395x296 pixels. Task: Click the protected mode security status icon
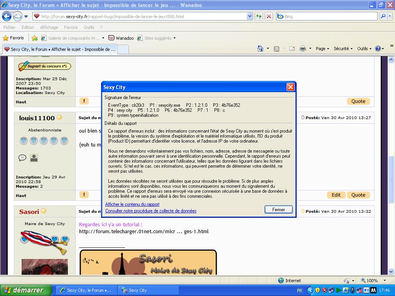tap(347, 281)
